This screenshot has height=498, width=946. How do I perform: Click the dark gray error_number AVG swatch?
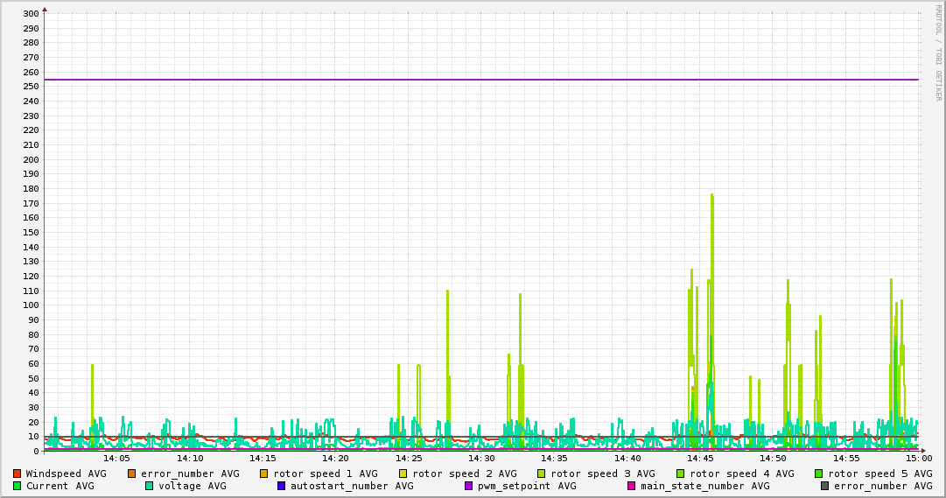(825, 486)
